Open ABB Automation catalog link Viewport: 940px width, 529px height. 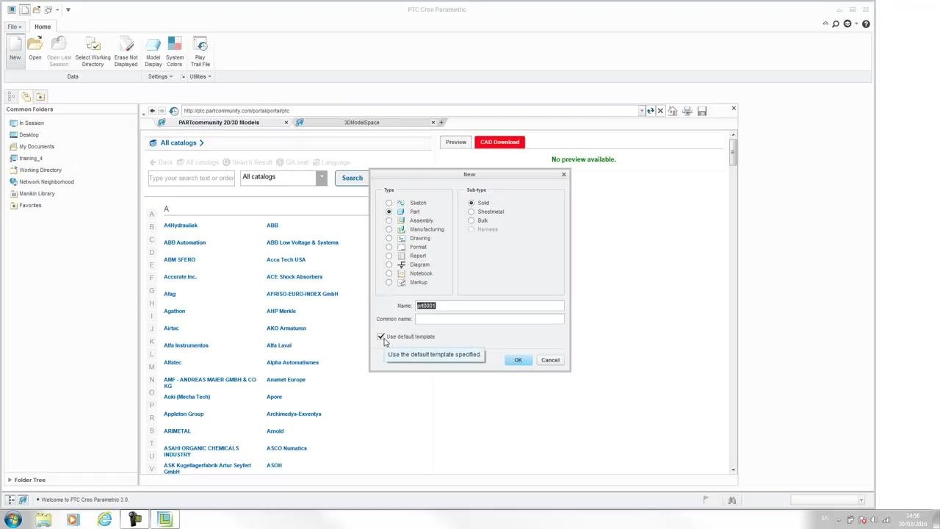[x=184, y=242]
